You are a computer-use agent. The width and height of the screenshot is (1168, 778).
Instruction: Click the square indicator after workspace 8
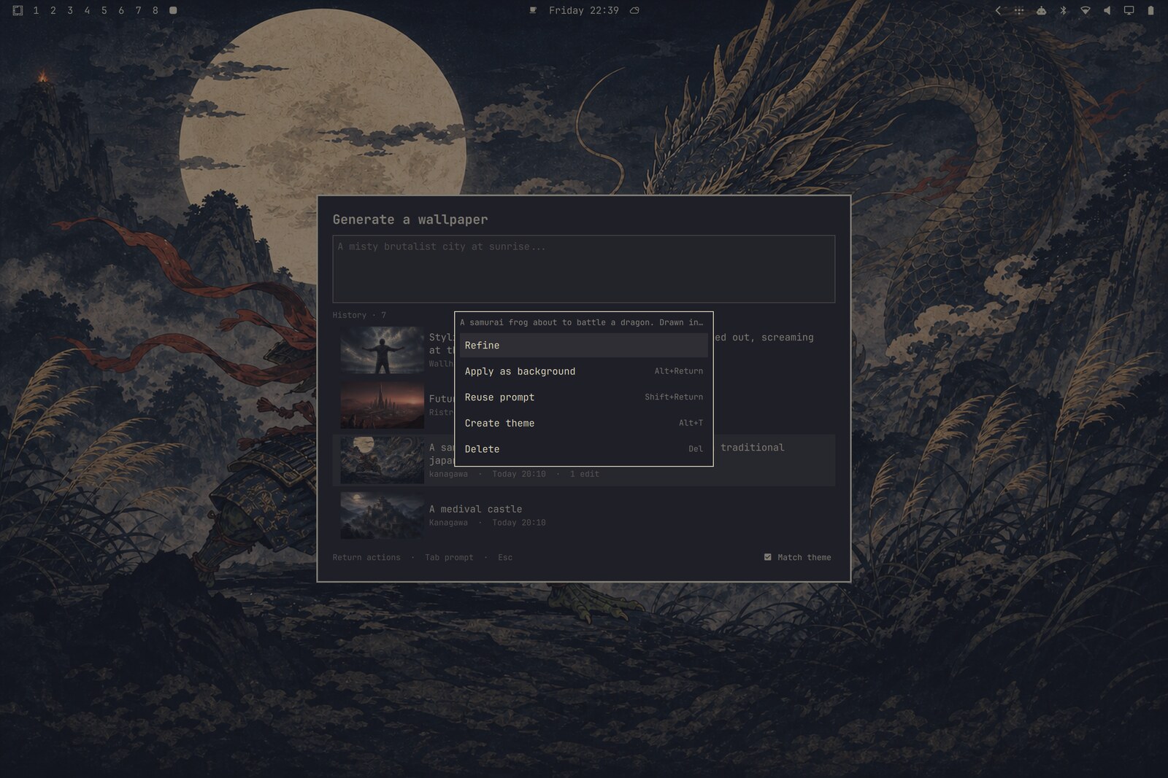click(173, 10)
